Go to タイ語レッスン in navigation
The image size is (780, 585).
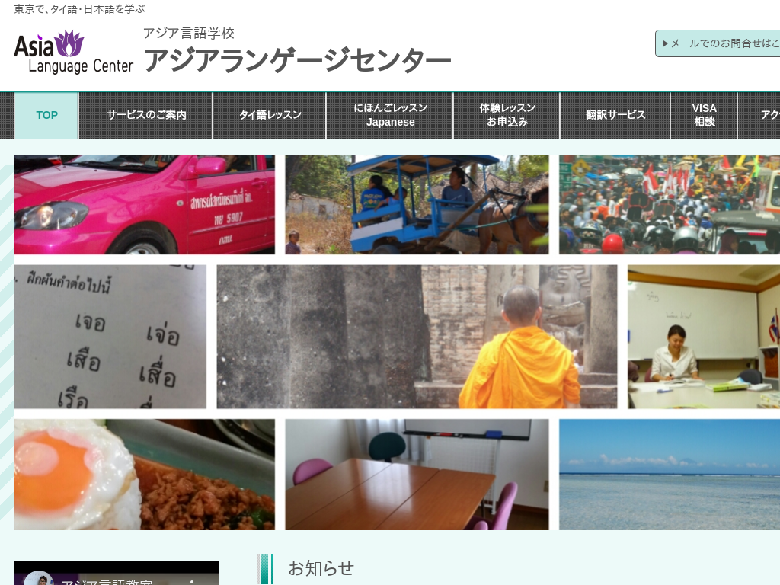coord(270,115)
